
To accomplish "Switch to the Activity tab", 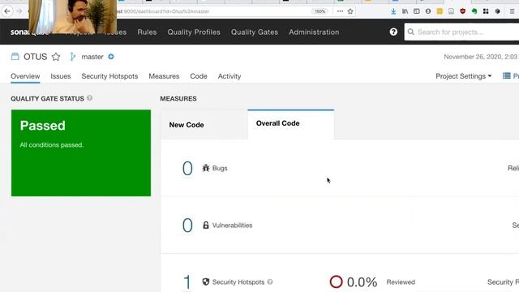I will point(229,76).
